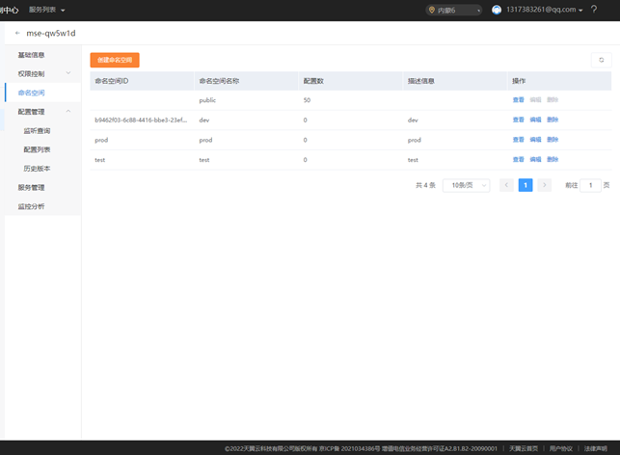Open 监控分析 in the sidebar
Viewport: 620px width, 455px height.
coord(31,206)
